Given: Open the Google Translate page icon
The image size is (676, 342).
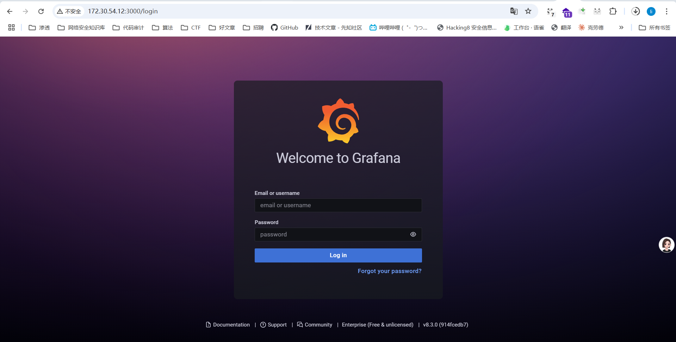Looking at the screenshot, I should [514, 11].
